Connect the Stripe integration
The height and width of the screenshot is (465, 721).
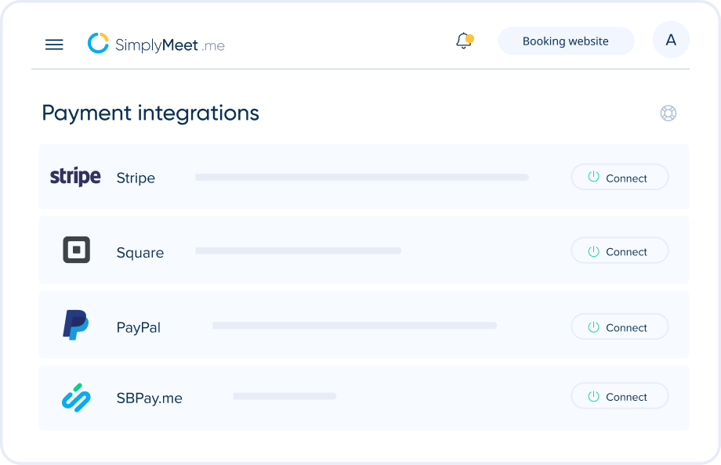(x=619, y=177)
